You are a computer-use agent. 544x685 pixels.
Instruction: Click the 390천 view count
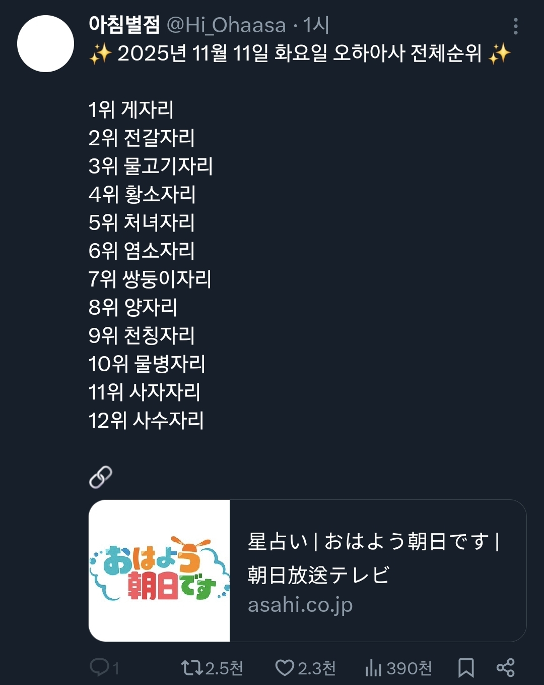(409, 668)
